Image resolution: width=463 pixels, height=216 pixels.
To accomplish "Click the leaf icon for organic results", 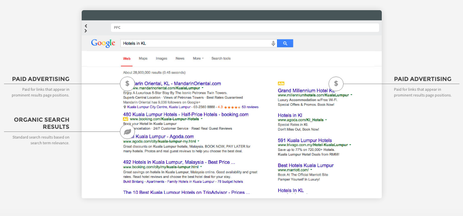I will pyautogui.click(x=127, y=132).
